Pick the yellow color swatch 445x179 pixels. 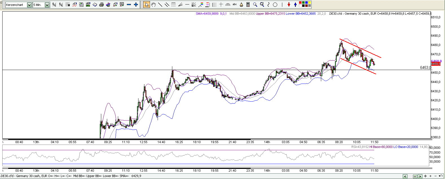click(x=310, y=3)
